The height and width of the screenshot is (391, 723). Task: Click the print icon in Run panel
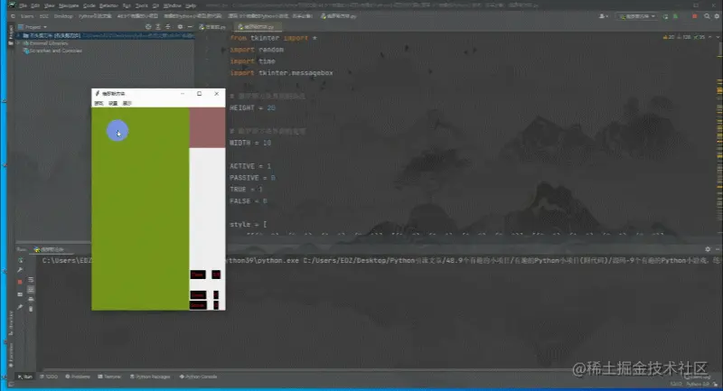click(31, 300)
